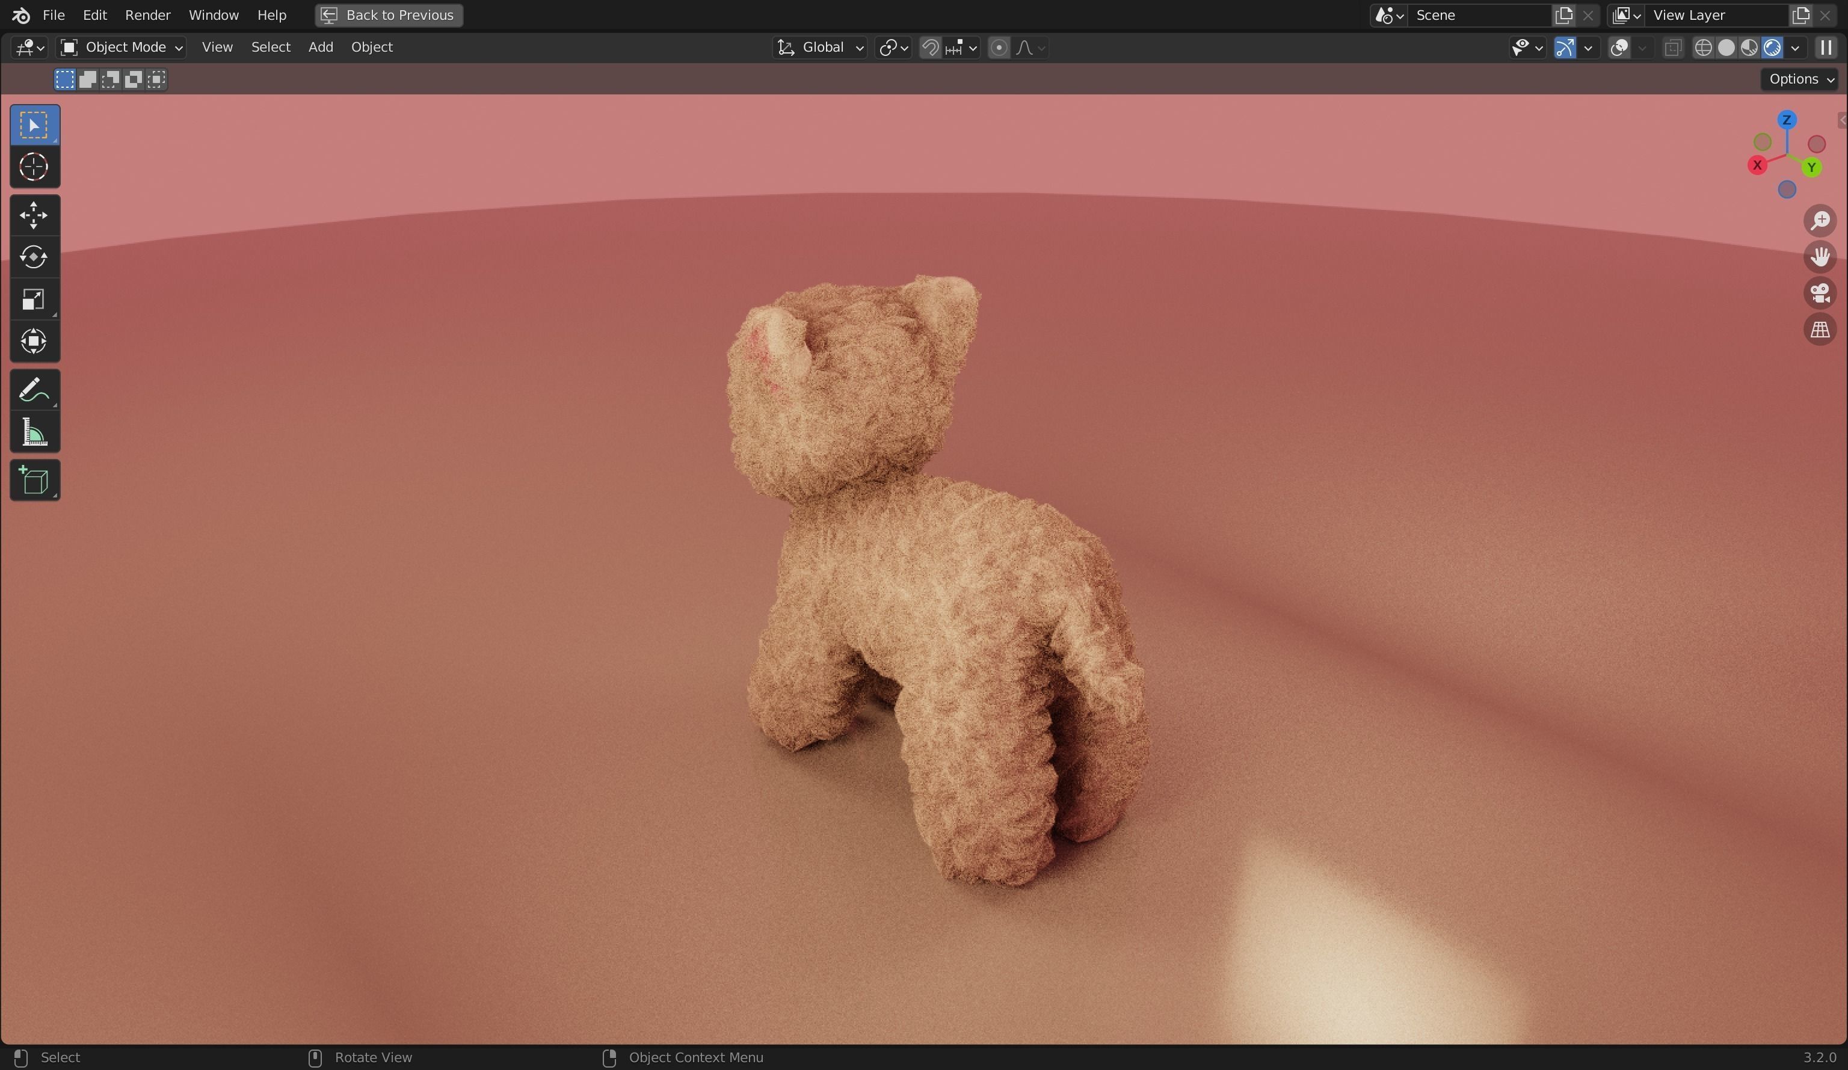Toggle the camera view icon
Image resolution: width=1848 pixels, height=1070 pixels.
pos(1819,294)
